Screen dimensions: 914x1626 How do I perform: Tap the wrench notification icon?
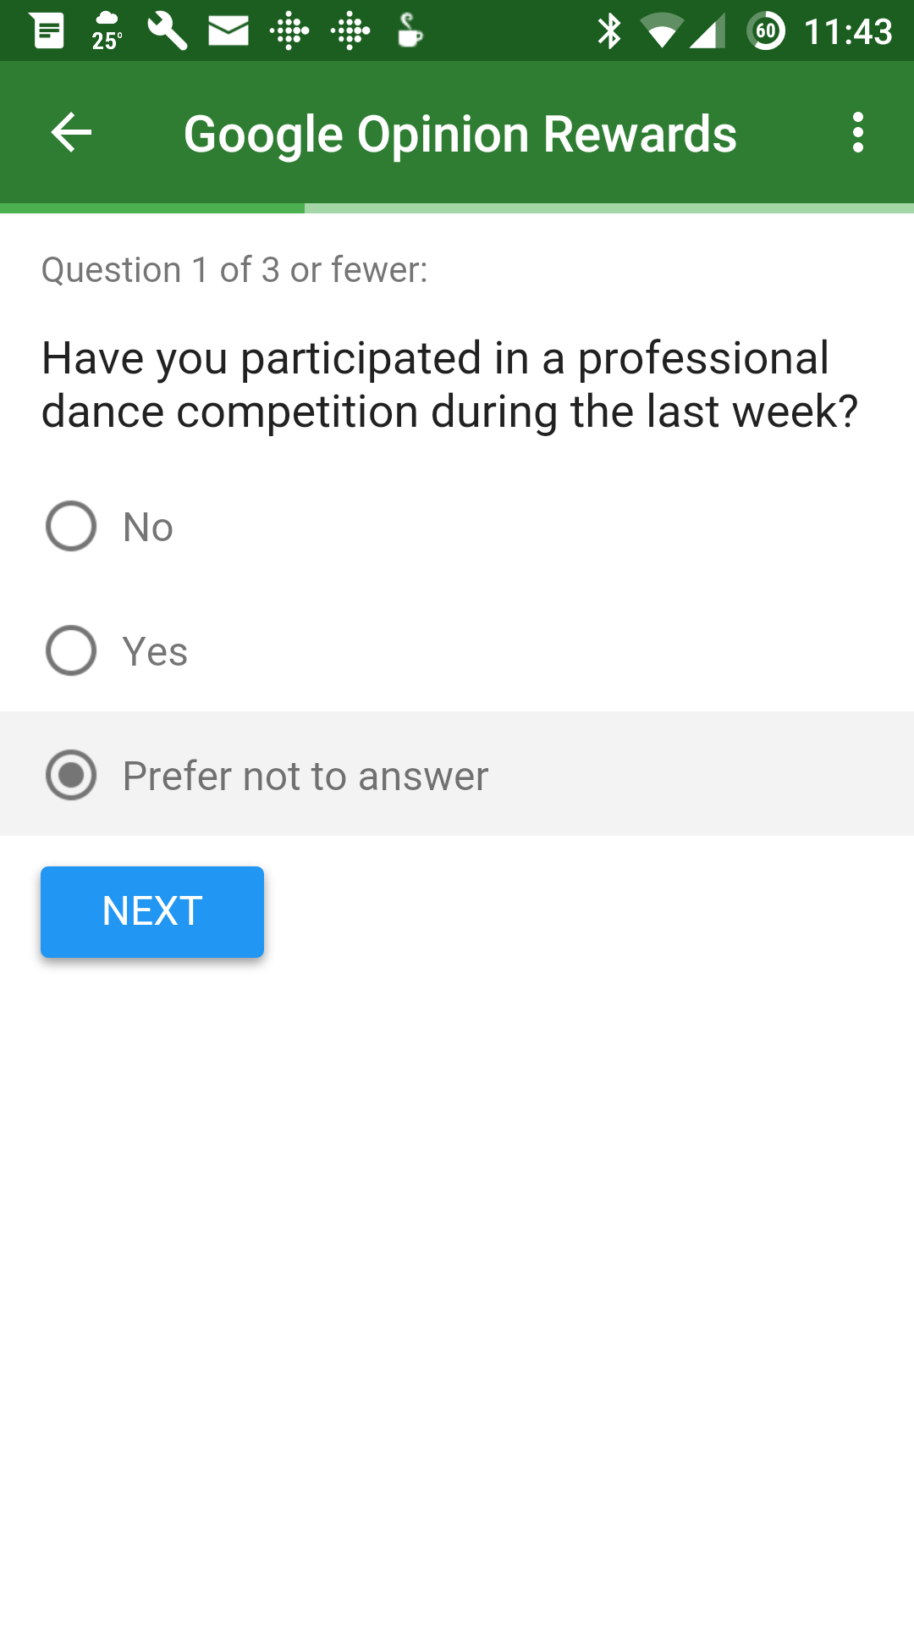click(x=168, y=31)
